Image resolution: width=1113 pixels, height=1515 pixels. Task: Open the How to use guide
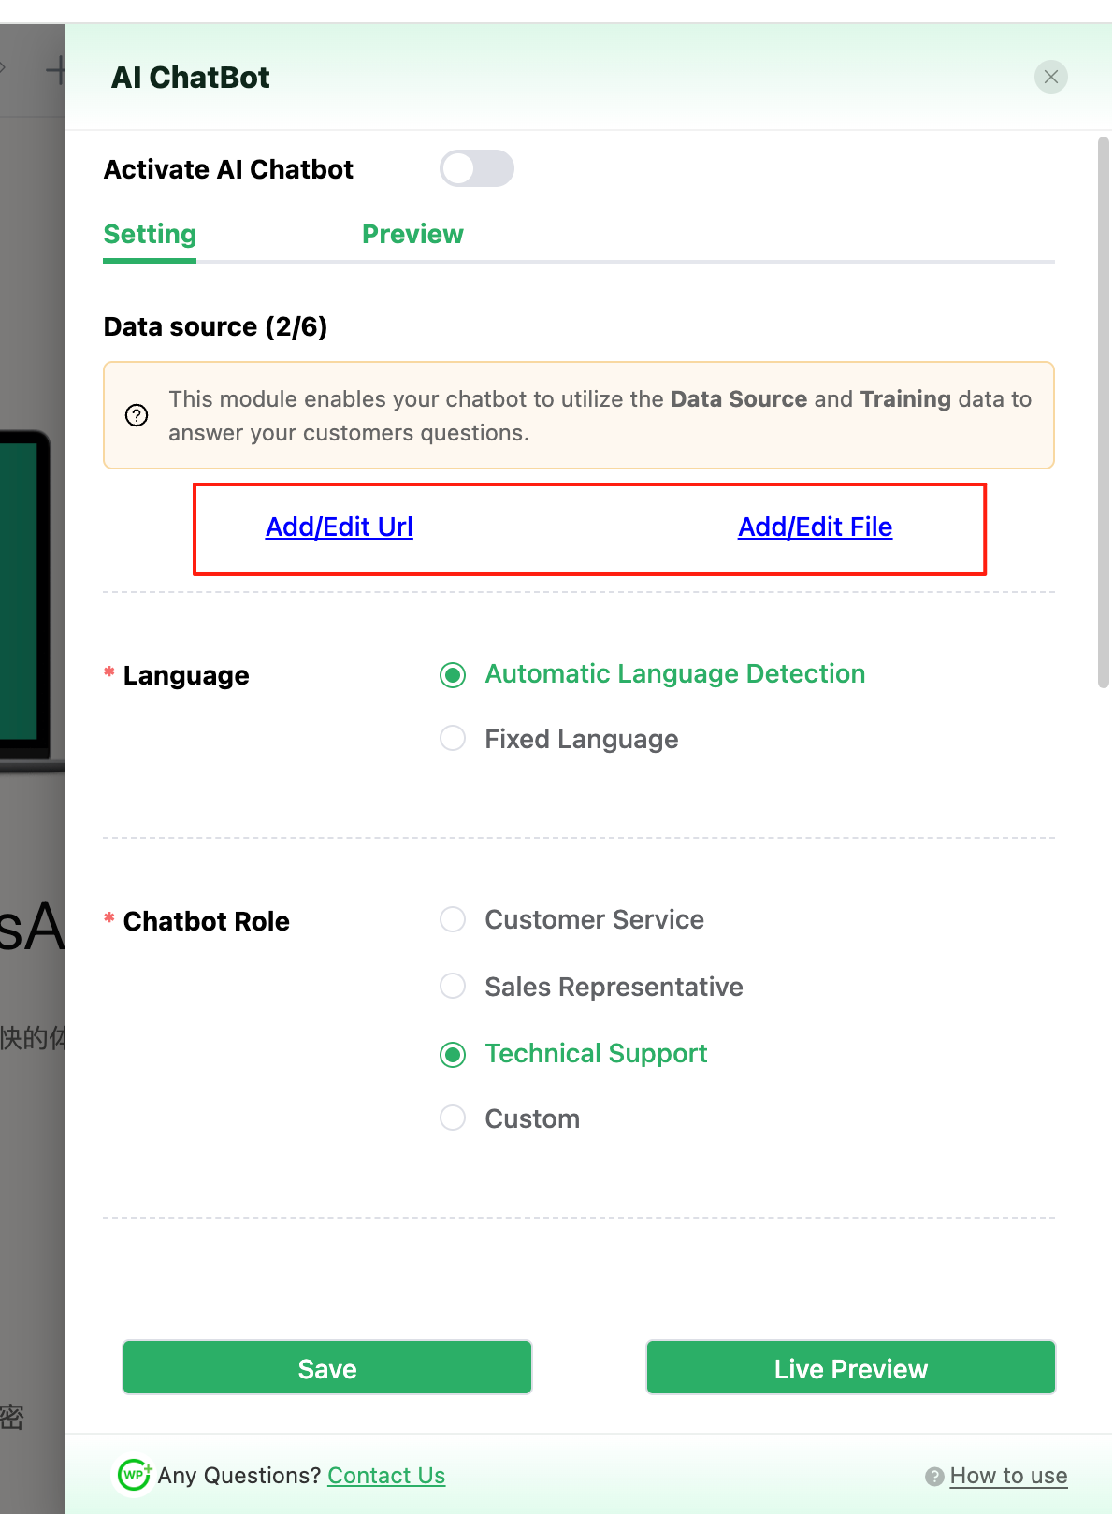pos(1007,1476)
